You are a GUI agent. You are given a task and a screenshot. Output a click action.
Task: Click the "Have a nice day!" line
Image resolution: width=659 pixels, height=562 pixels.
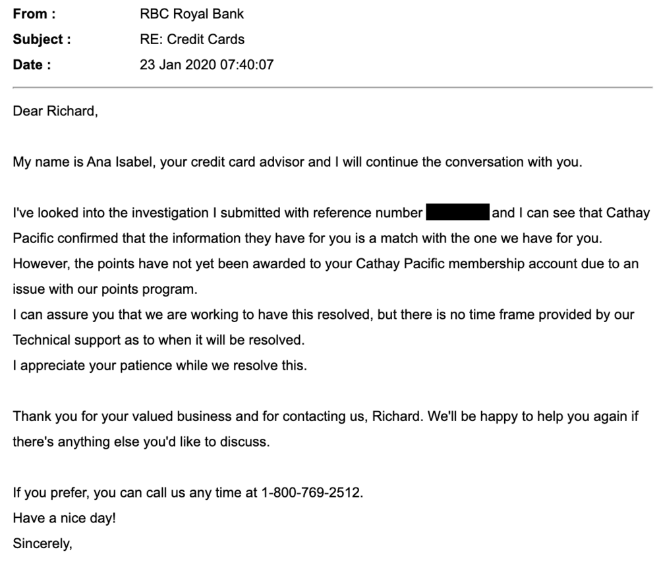point(64,519)
